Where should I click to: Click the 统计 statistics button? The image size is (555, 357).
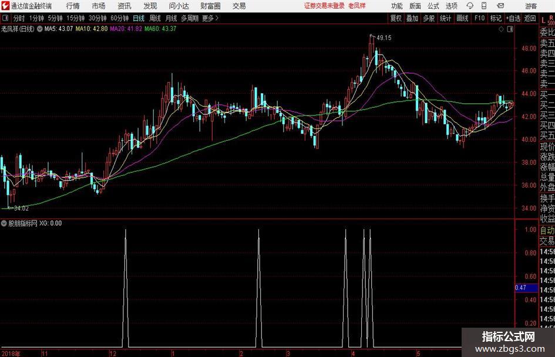(x=445, y=18)
